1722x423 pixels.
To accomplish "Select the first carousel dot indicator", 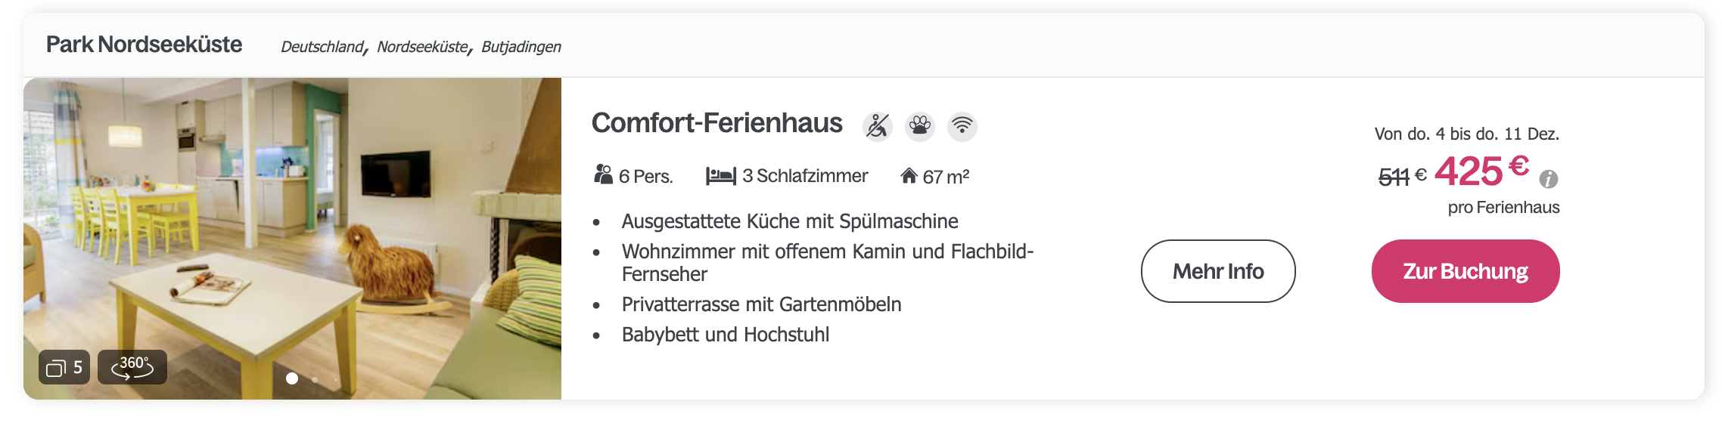I will pos(292,378).
